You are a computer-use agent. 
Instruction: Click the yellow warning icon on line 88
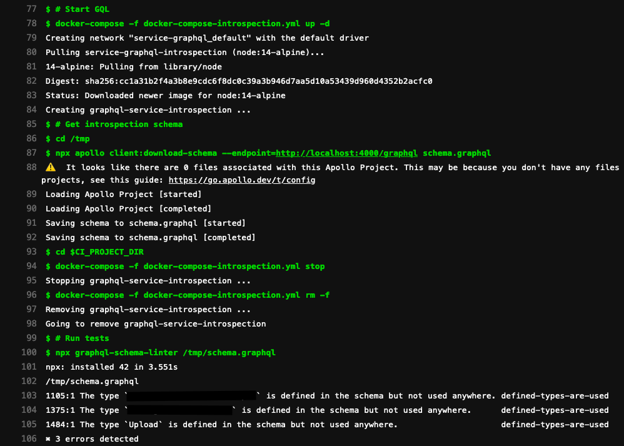(x=51, y=167)
